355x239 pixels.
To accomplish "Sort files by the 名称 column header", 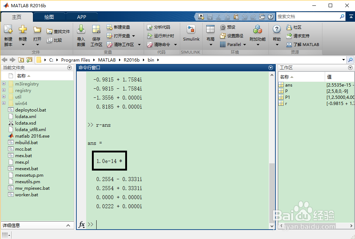I will 24,76.
